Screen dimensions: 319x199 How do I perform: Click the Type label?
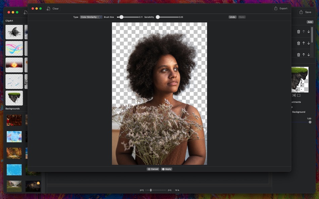tap(76, 17)
